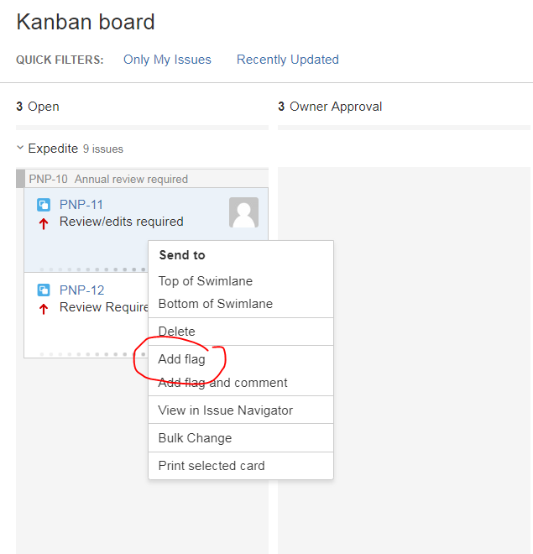Choose Top of Swimlane from menu
This screenshot has height=554, width=533.
[x=206, y=281]
